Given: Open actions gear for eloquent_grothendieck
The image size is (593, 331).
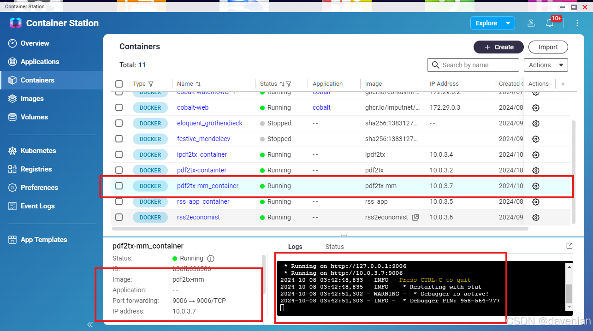Looking at the screenshot, I should (x=535, y=123).
